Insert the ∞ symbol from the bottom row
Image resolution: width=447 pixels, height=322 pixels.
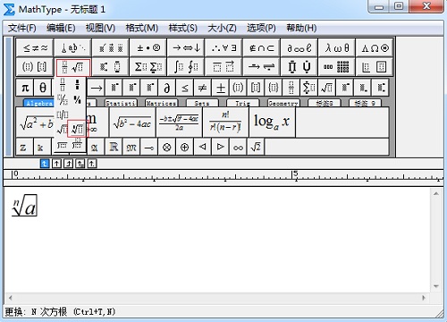238,147
